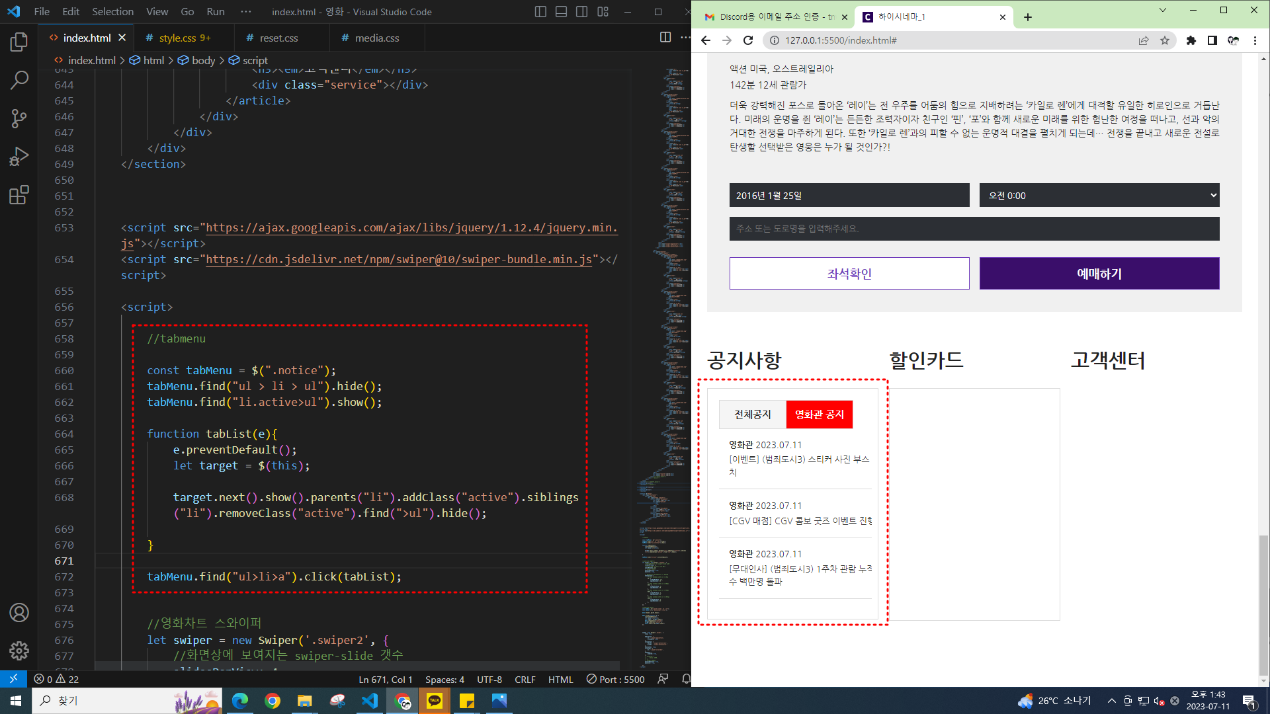Screen dimensions: 1270x714
Task: Open the Selection menu
Action: point(112,12)
